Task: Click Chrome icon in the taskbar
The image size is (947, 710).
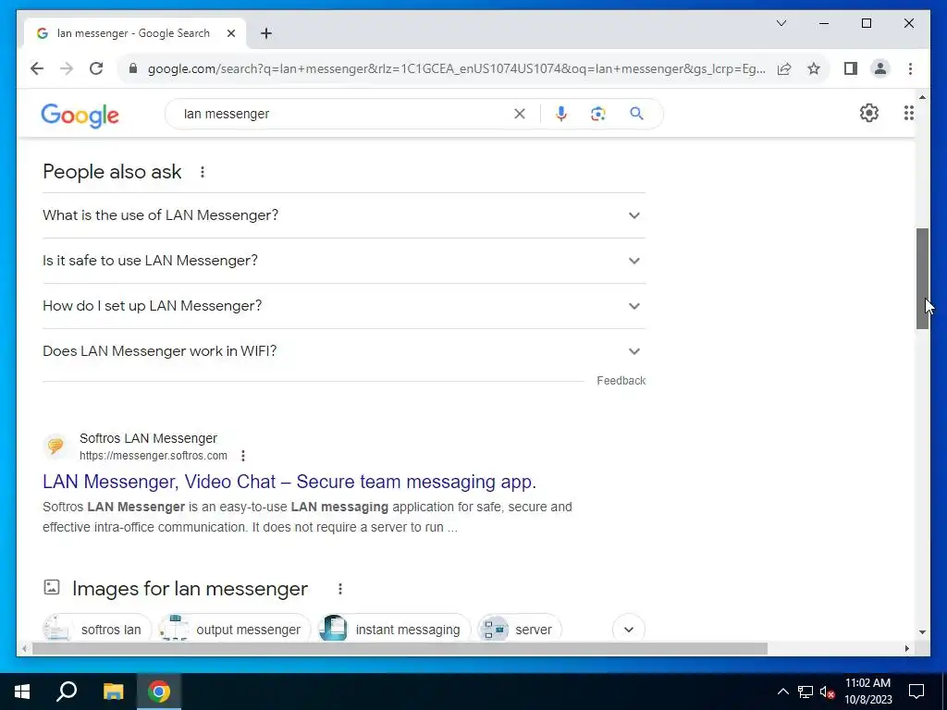Action: (159, 692)
